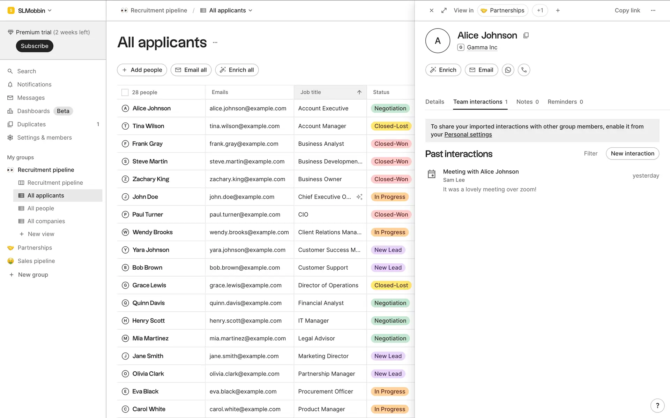
Task: Click the Negotiation status badge for Alice Johnson
Action: [390, 108]
